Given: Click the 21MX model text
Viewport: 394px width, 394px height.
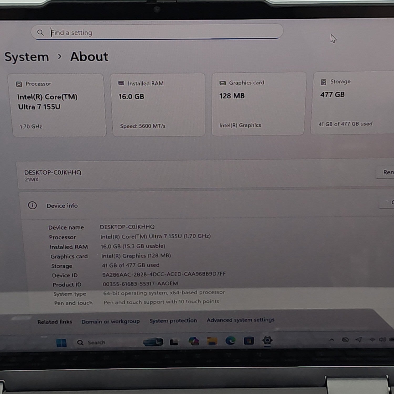Looking at the screenshot, I should 32,180.
